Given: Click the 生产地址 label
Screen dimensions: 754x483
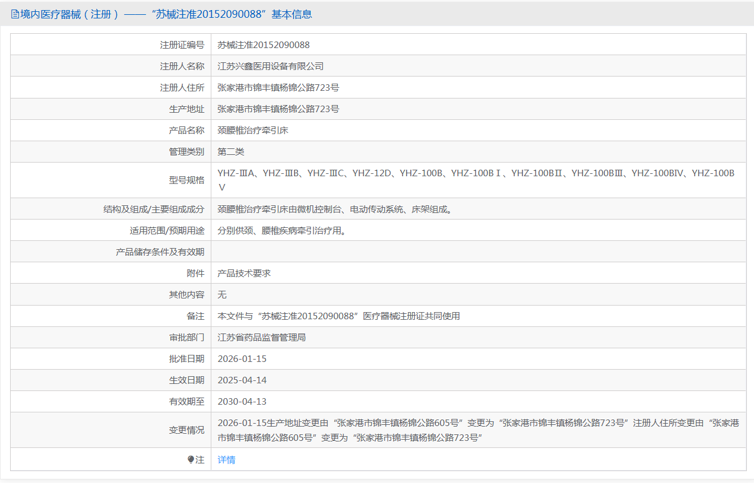Looking at the screenshot, I should pos(186,109).
